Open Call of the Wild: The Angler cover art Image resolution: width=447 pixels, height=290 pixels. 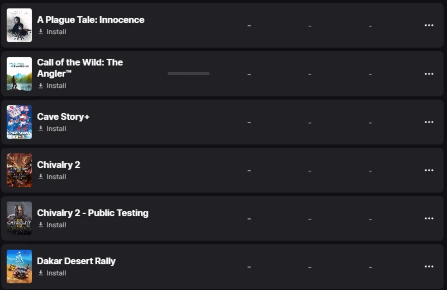[x=20, y=74]
